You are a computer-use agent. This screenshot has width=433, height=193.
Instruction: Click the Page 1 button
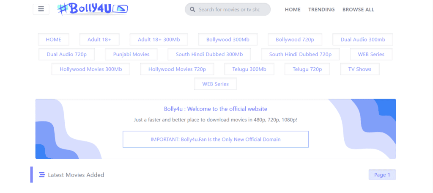pos(382,175)
